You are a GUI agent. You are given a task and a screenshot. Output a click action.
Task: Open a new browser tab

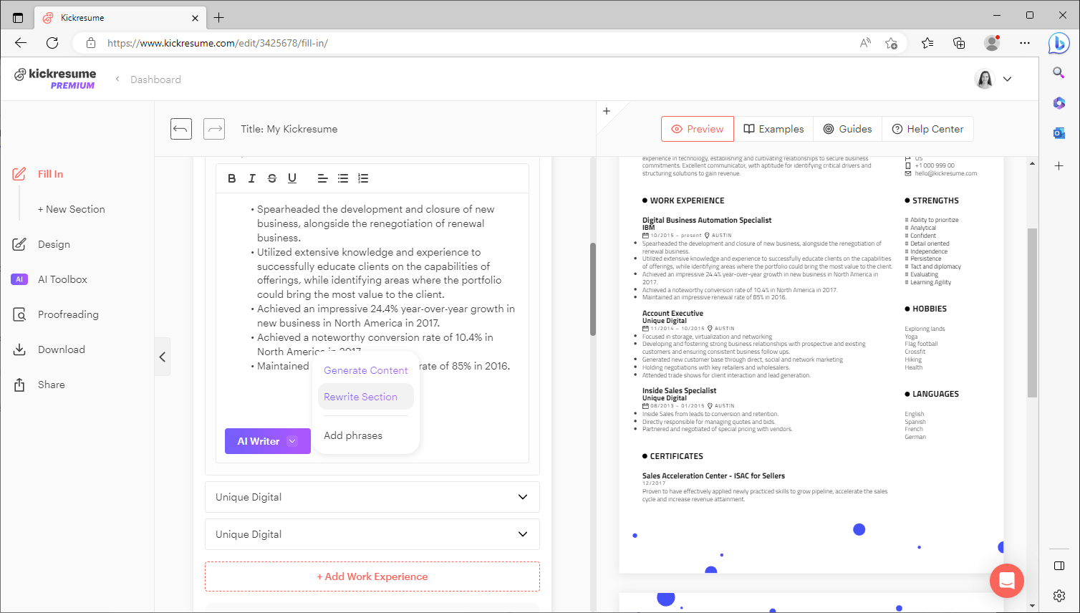pos(219,17)
